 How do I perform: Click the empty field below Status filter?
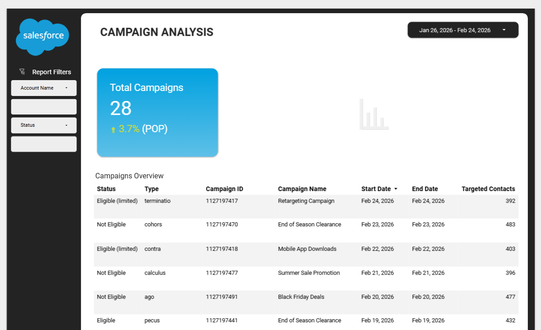pyautogui.click(x=44, y=144)
